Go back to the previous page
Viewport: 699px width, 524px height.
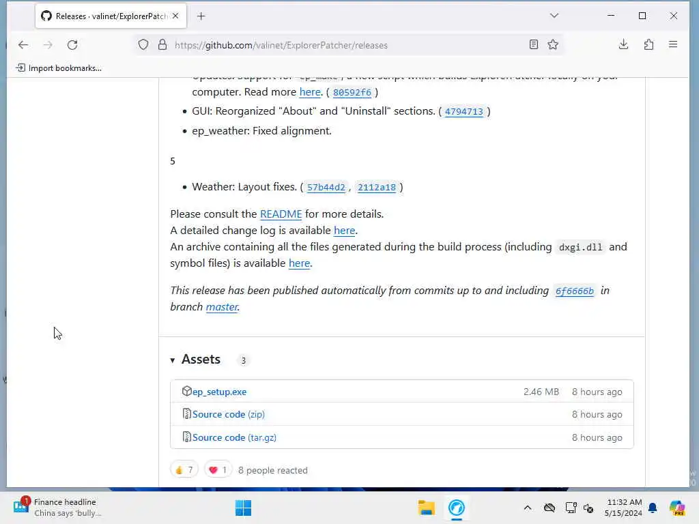click(23, 44)
